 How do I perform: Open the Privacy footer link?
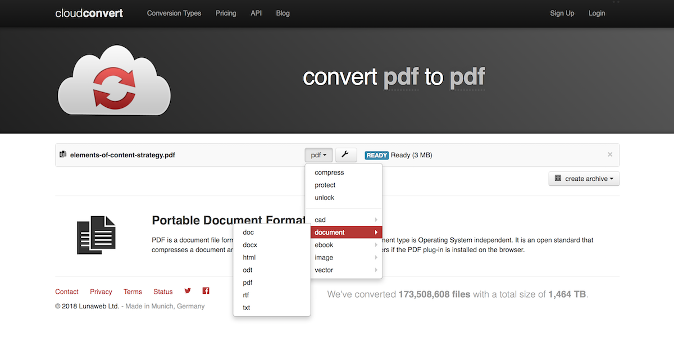(101, 292)
